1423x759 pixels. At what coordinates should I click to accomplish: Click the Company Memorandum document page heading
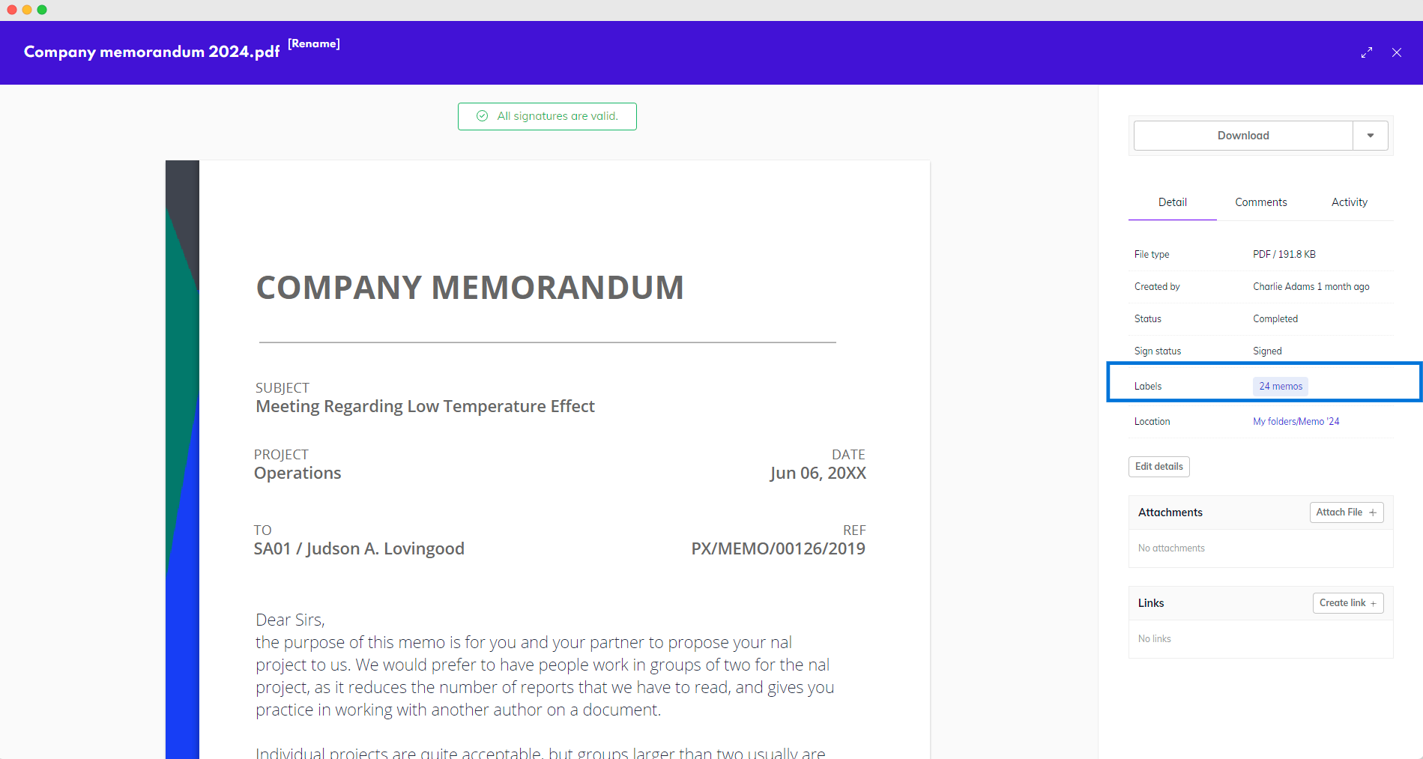point(470,288)
